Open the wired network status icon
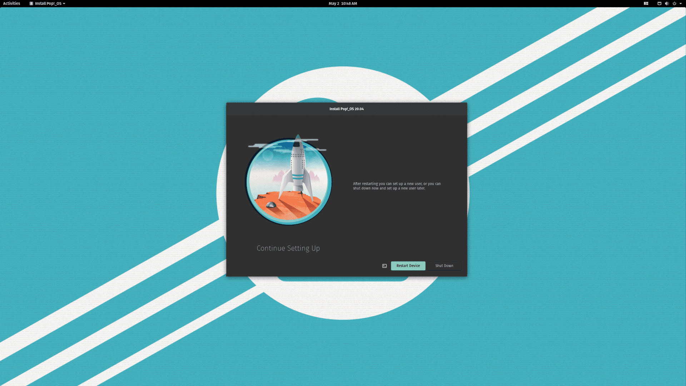This screenshot has height=386, width=686. click(659, 4)
